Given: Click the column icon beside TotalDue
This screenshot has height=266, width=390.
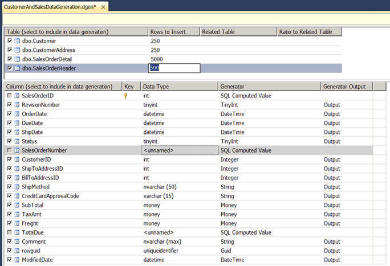Looking at the screenshot, I should tap(17, 232).
